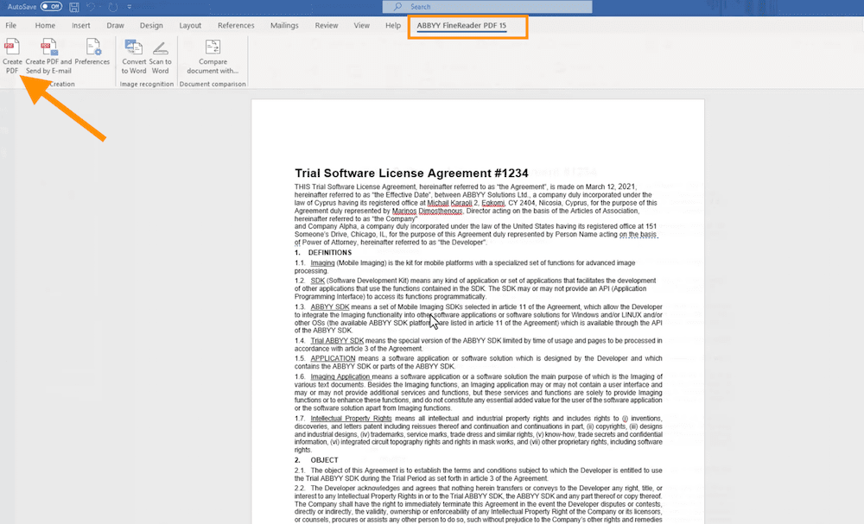This screenshot has width=864, height=524.
Task: Click underlined term 'APPLICATION' in clause 1.5
Action: [x=333, y=358]
